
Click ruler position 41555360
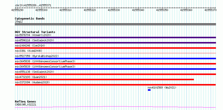click(x=187, y=10)
